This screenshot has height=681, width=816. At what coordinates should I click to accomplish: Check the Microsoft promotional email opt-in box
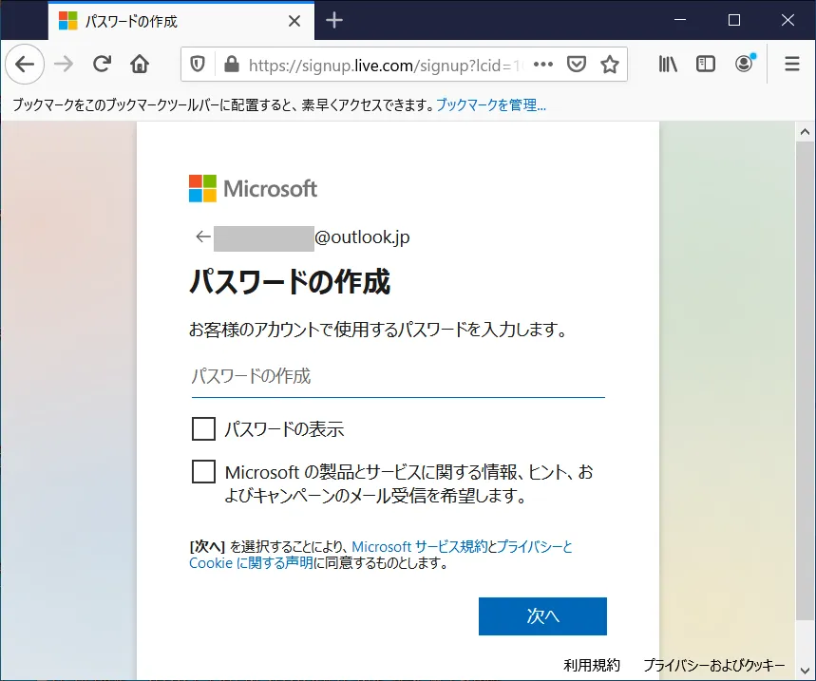[x=203, y=472]
